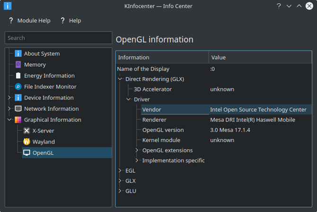Expand the OpenGL extensions node

(x=137, y=150)
